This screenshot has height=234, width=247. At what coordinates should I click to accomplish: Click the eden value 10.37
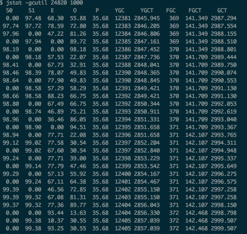(56, 221)
